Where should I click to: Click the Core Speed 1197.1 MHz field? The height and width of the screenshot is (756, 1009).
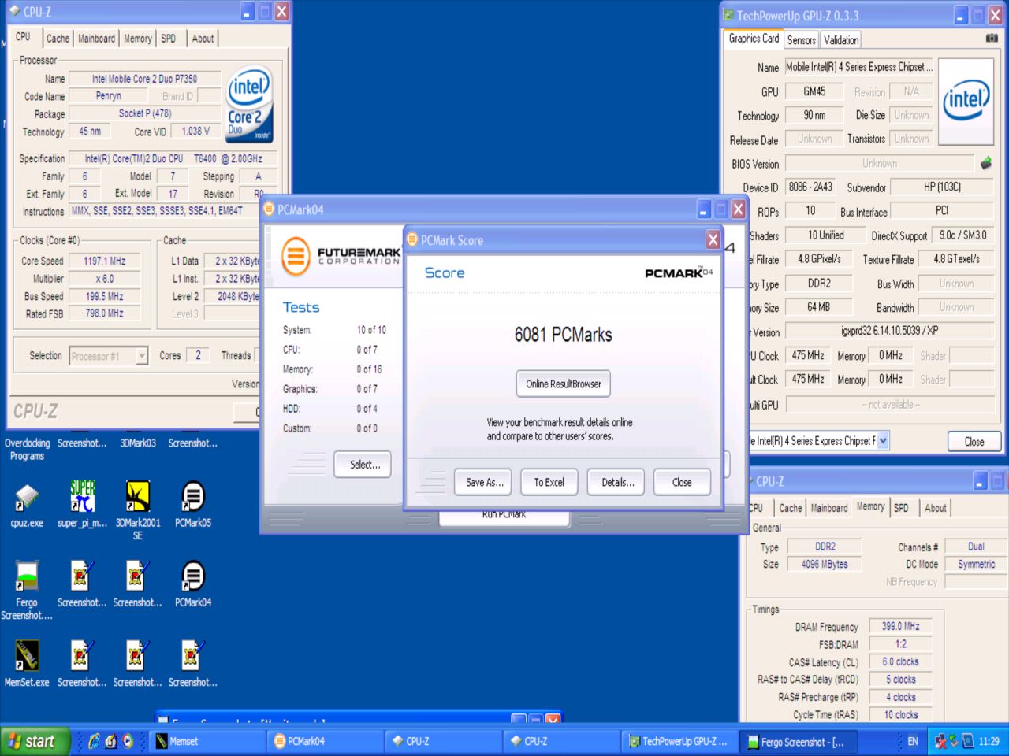(x=106, y=261)
